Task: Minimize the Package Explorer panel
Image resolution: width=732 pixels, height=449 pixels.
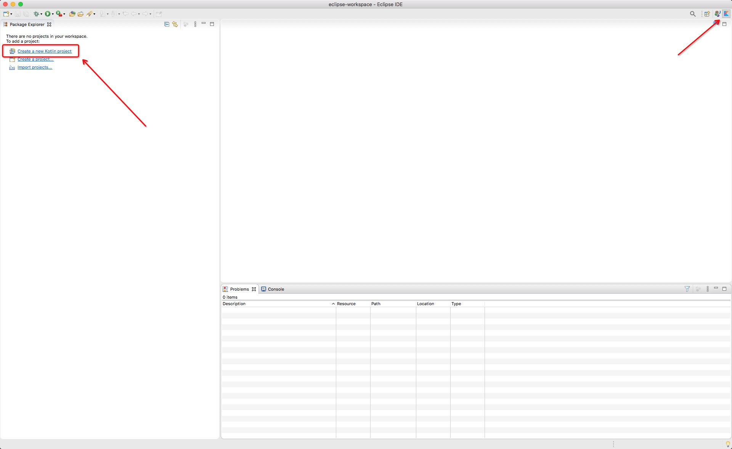Action: point(204,24)
